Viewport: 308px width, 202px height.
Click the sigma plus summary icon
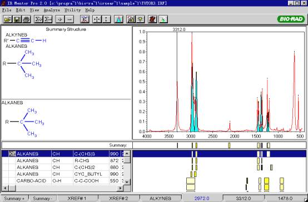point(38,19)
